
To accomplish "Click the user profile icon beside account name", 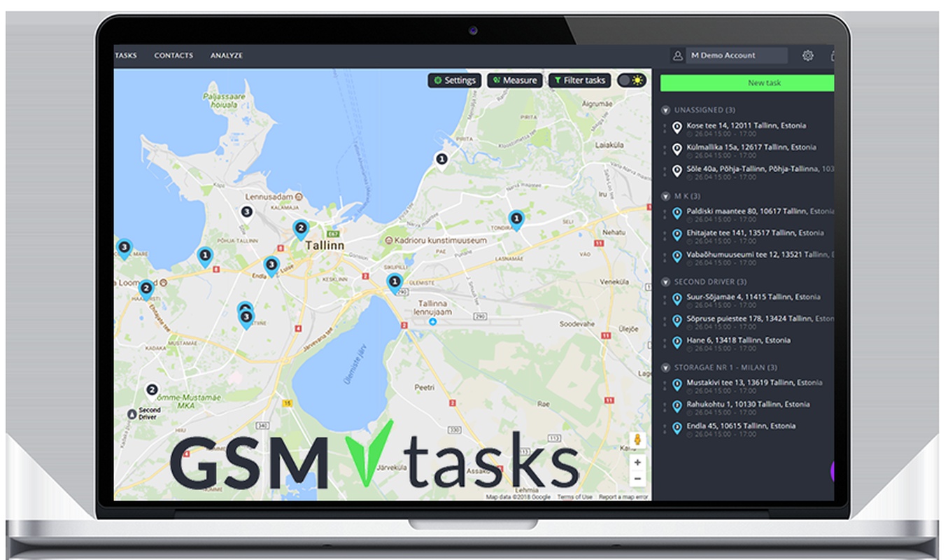I will 677,55.
